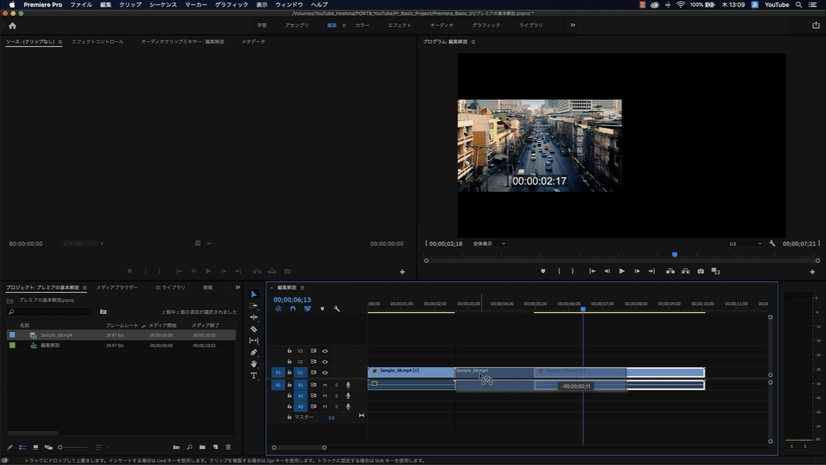826x465 pixels.
Task: Activate the Ripple Edit tool
Action: tap(253, 317)
